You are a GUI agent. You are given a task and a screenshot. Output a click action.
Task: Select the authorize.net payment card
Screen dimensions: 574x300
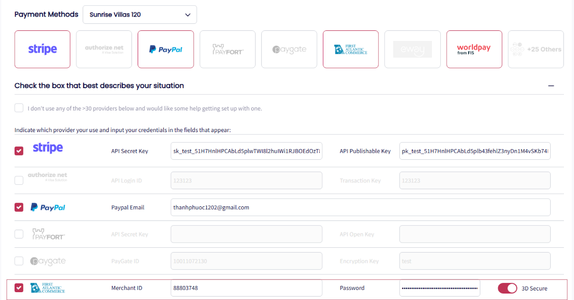point(104,49)
